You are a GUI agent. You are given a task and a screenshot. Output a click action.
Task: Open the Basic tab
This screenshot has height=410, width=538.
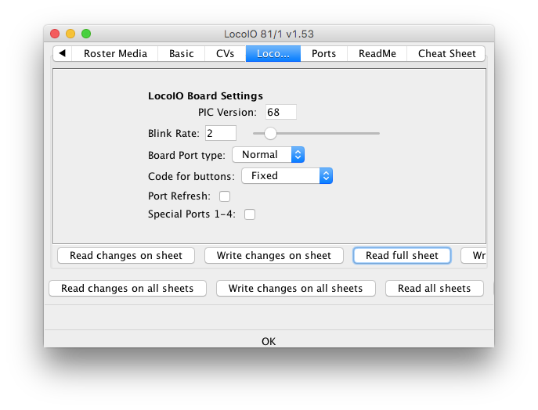[x=182, y=54]
